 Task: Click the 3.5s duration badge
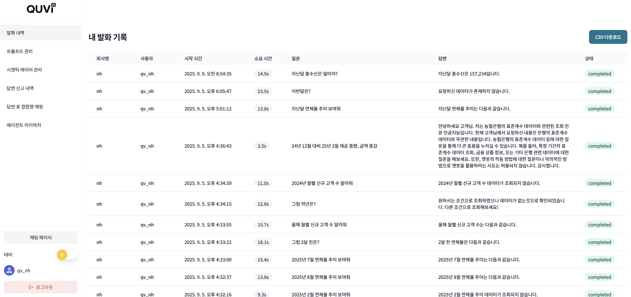click(x=262, y=146)
